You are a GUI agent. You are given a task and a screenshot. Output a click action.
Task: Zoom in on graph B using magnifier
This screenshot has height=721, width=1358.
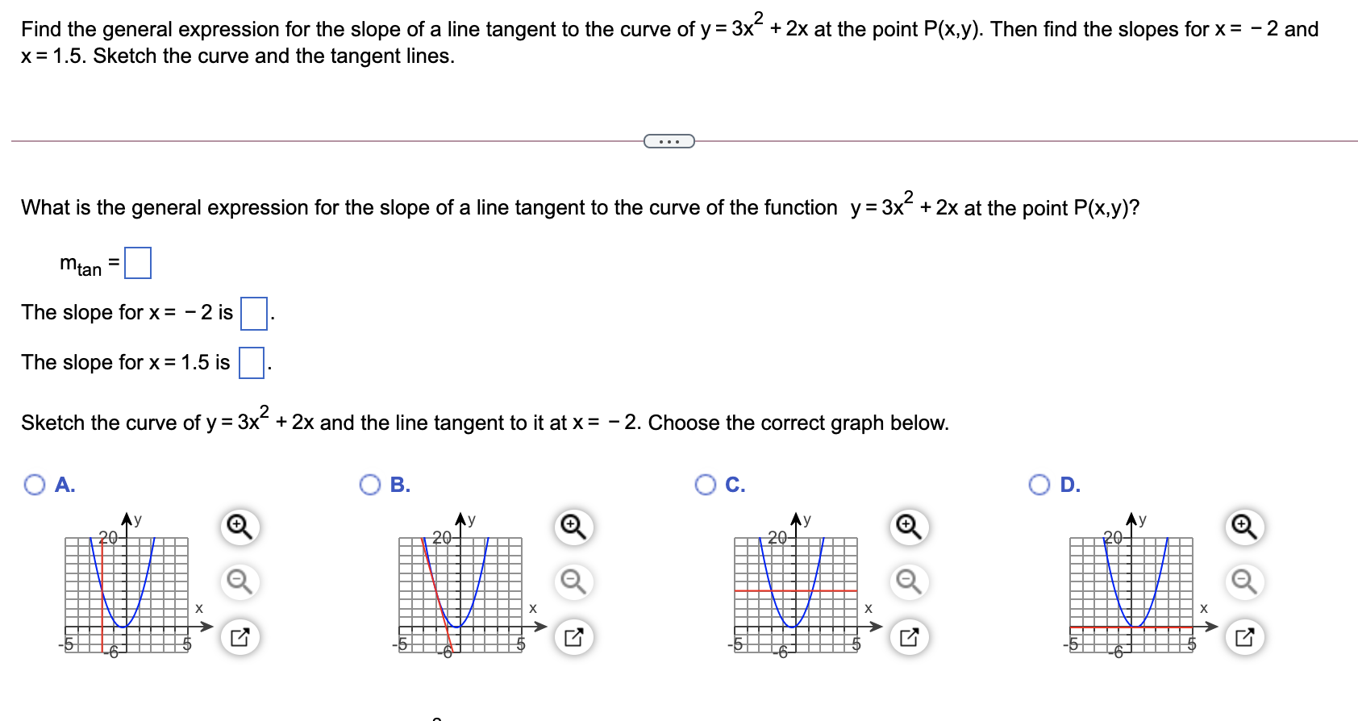[x=573, y=526]
